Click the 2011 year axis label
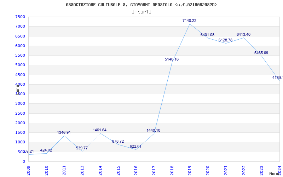This screenshot has width=283, height=177. [x=64, y=170]
